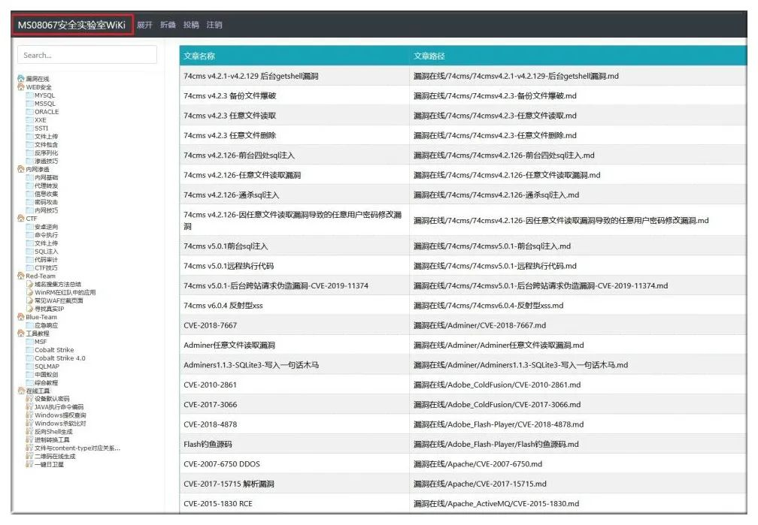The width and height of the screenshot is (758, 525).
Task: Open JAVA执行命令编码 online tool
Action: click(x=59, y=407)
